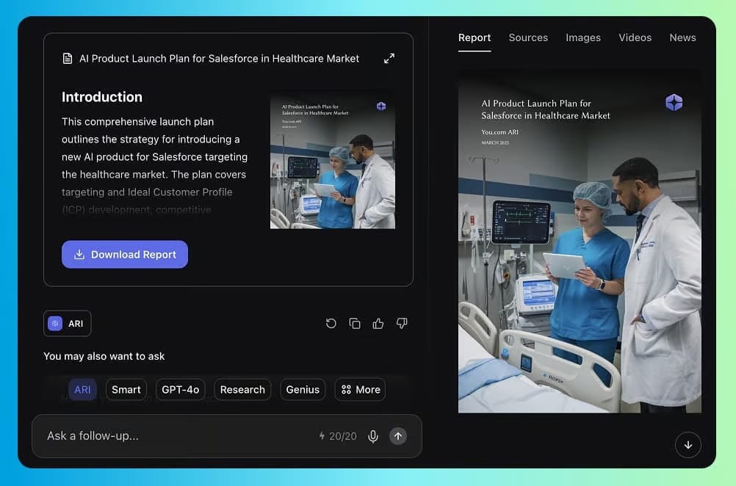Click the ARI agent badge with logo

click(67, 324)
